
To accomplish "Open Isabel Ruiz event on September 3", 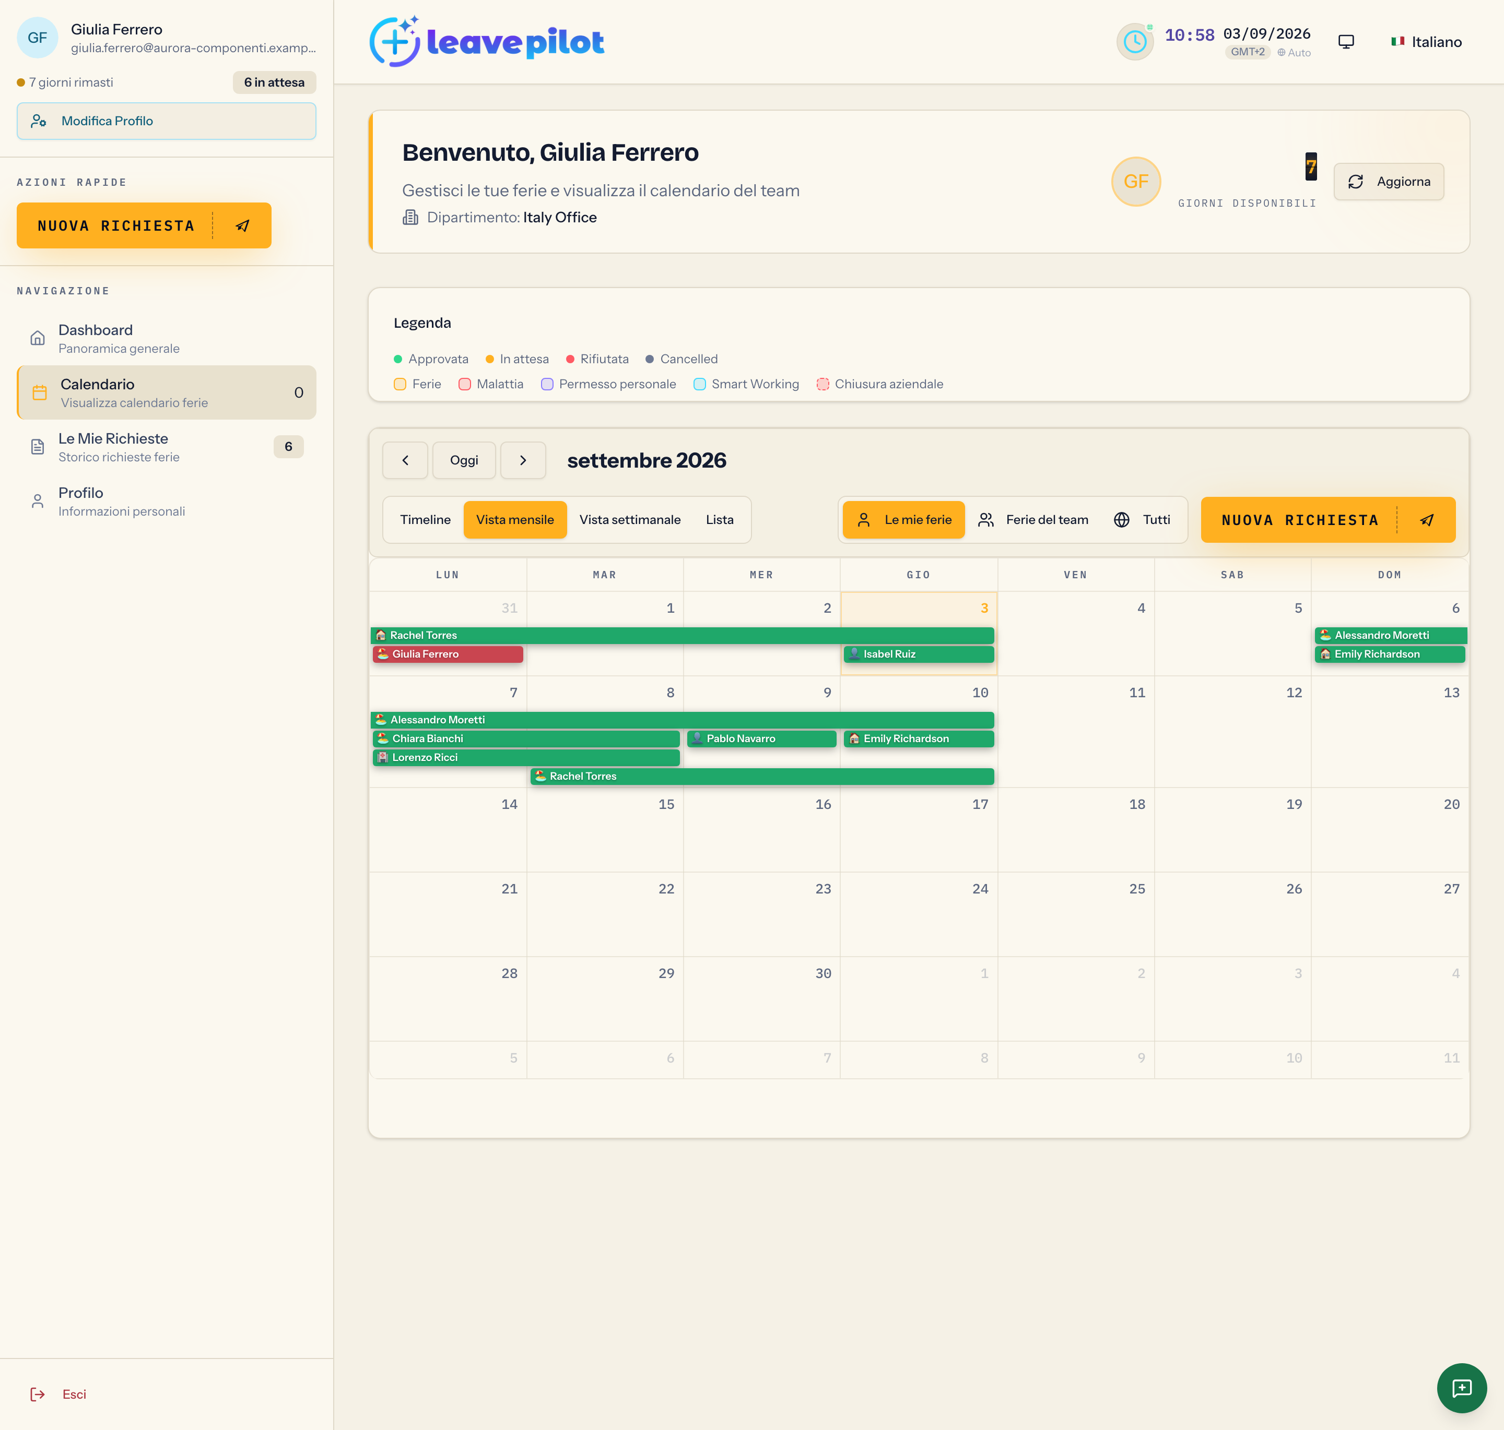I will [919, 654].
